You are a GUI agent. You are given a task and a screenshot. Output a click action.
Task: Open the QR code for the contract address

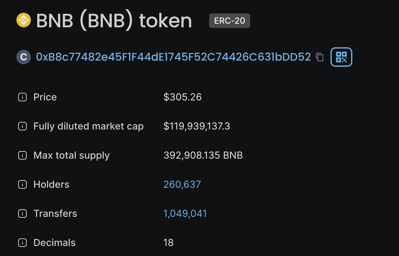click(x=341, y=57)
